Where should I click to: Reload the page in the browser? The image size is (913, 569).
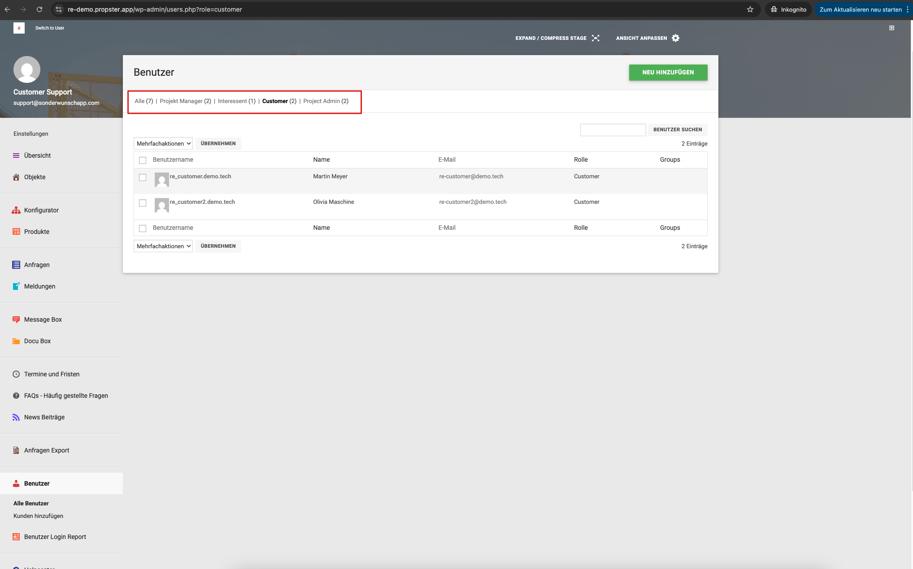tap(39, 9)
